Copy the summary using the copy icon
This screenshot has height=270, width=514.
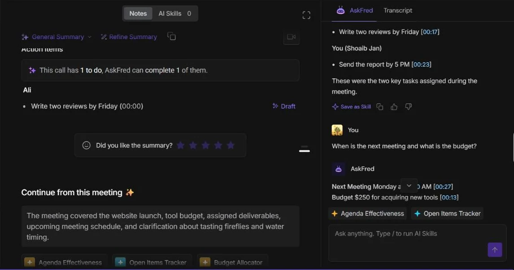pyautogui.click(x=171, y=36)
